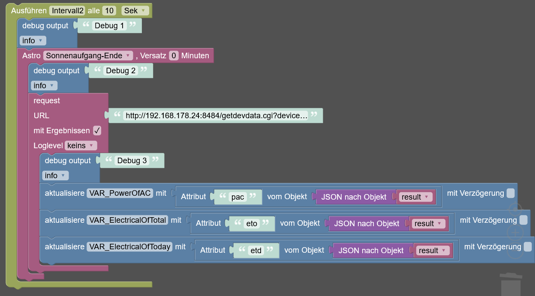Open the 'Sonnenaufgang-Ende' astro dropdown
The width and height of the screenshot is (535, 296).
pyautogui.click(x=89, y=56)
